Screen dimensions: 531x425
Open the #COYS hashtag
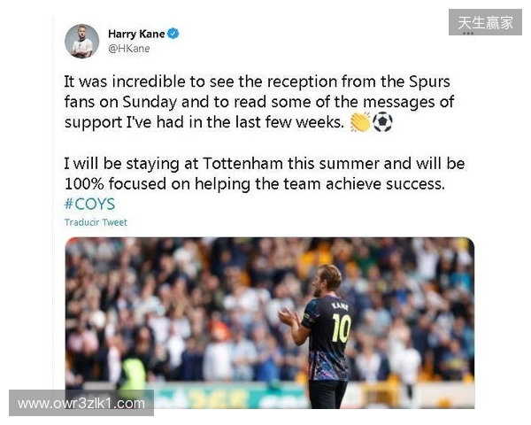click(x=89, y=204)
